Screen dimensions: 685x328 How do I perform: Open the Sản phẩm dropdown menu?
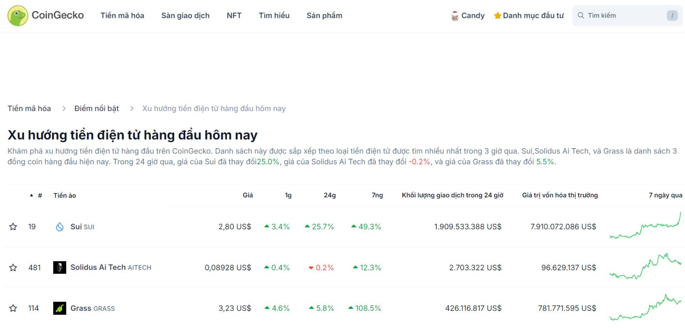tap(324, 15)
